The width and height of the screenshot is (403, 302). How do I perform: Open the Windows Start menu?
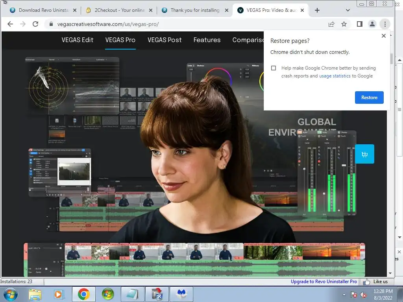click(11, 294)
